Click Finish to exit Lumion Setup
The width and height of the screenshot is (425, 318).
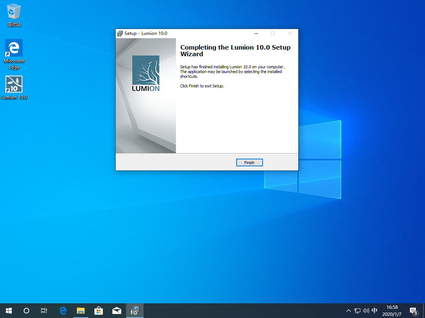(x=249, y=163)
